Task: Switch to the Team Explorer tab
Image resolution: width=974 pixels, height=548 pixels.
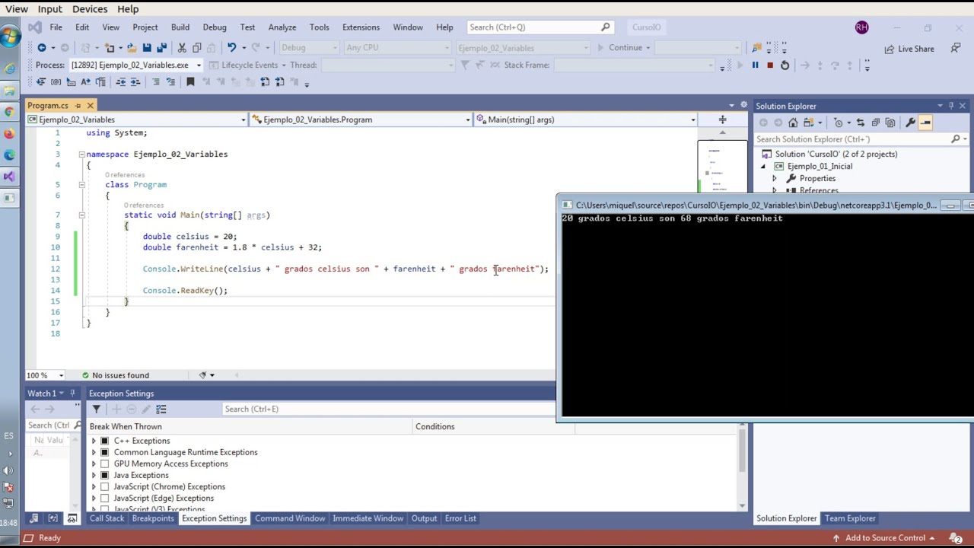Action: (x=850, y=518)
